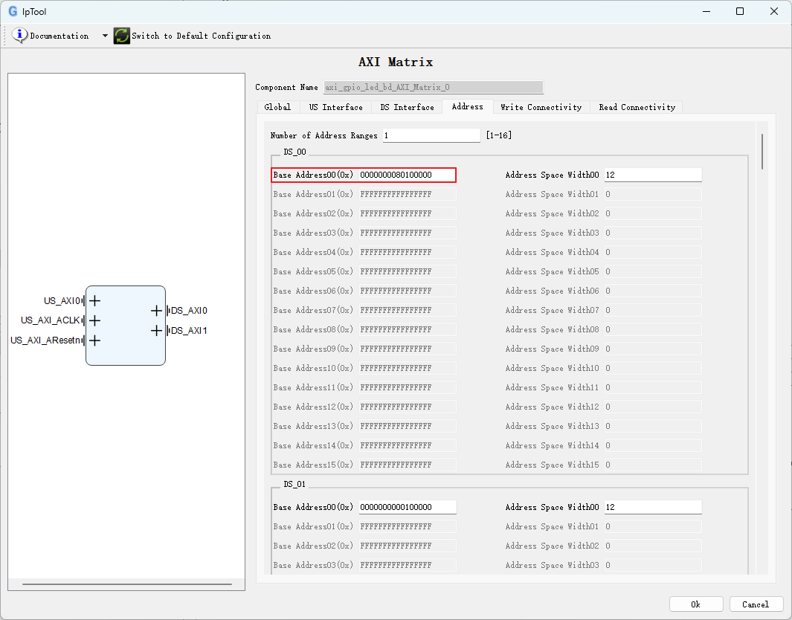Click DS_01 Address Space Width01 field
The width and height of the screenshot is (792, 620).
pos(653,526)
